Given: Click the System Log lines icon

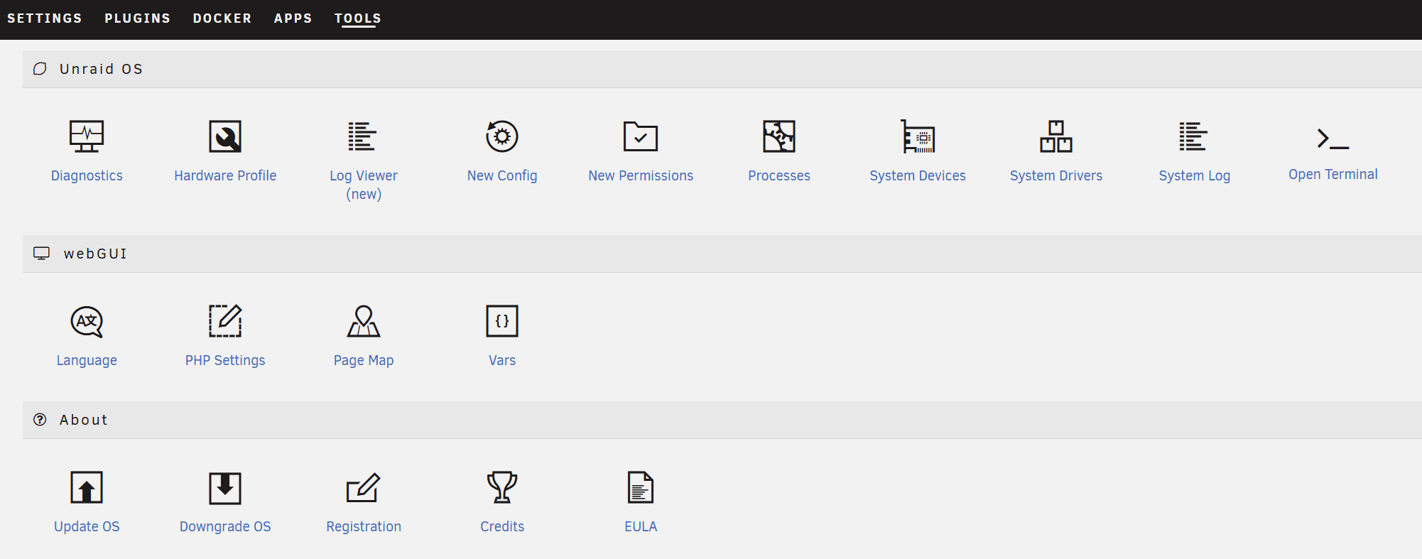Looking at the screenshot, I should 1194,136.
